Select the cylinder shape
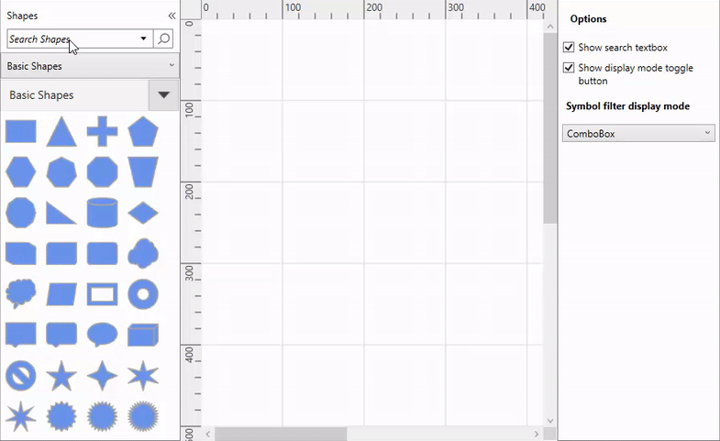Image resolution: width=720 pixels, height=441 pixels. pyautogui.click(x=102, y=213)
